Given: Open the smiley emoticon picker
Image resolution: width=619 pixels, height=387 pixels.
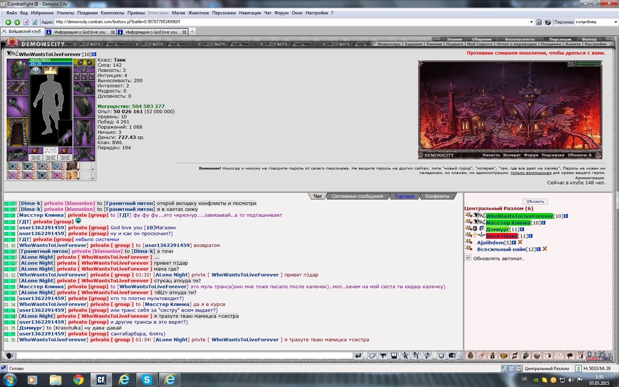Looking at the screenshot, I should (x=441, y=355).
